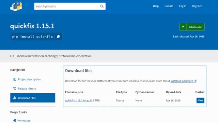Click the Apr 16, 2018 upload date cell
218x123 pixels.
point(173,100)
